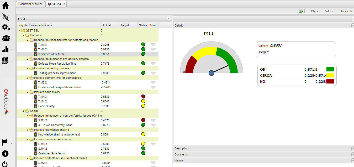Collapse the Social tree node

23,111
